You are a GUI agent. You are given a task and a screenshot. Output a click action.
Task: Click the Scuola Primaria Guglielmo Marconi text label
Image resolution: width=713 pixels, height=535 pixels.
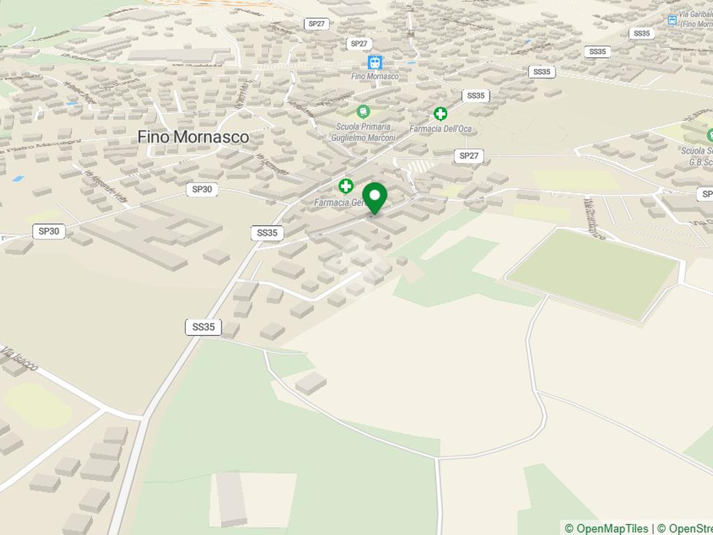click(x=363, y=132)
